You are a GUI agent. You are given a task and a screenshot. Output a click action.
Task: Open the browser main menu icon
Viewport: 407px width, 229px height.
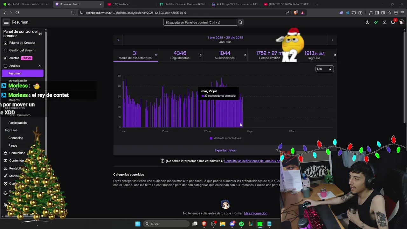click(x=403, y=13)
